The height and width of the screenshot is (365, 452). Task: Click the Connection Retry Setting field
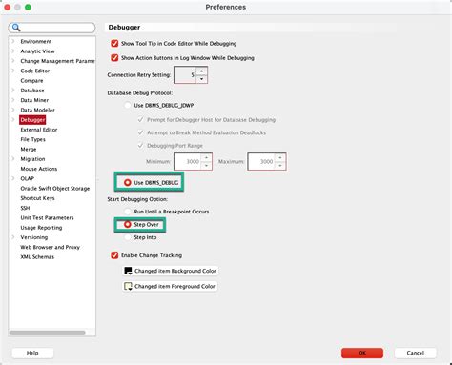click(x=185, y=75)
